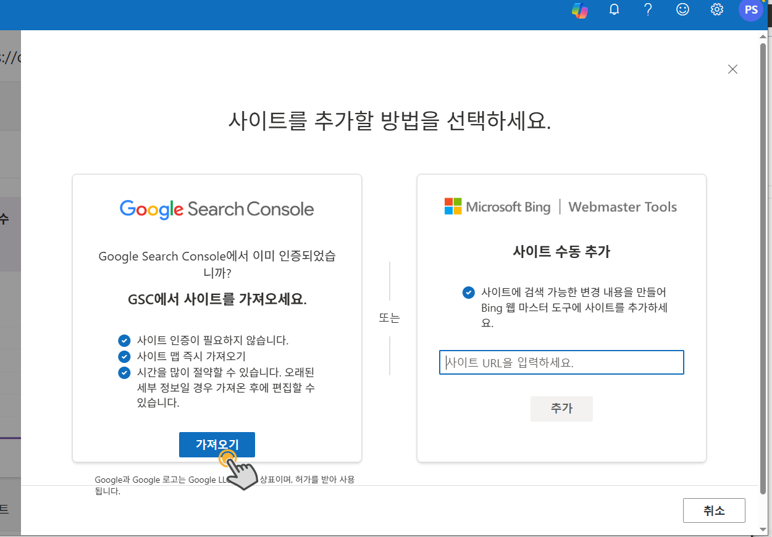The height and width of the screenshot is (537, 772).
Task: Open the Copilot icon in the header
Action: pyautogui.click(x=580, y=10)
